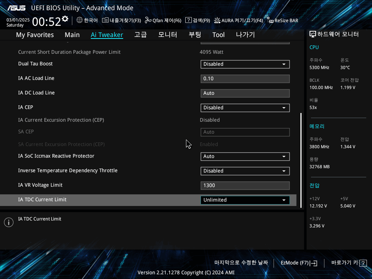Click the 30°C temperature value

click(345, 68)
